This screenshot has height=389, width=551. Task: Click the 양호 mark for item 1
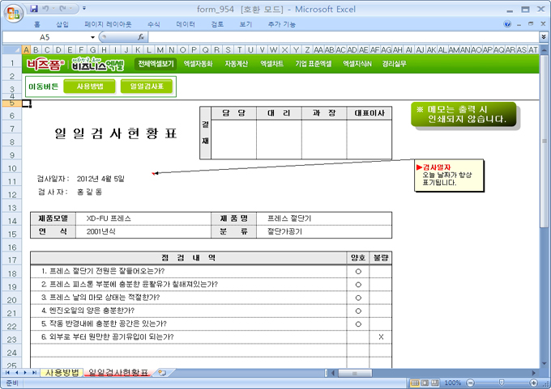tap(358, 272)
